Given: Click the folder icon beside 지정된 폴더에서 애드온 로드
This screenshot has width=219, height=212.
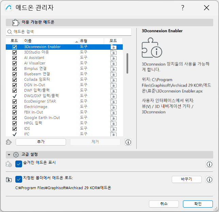Looking at the screenshot, I should [9, 180].
